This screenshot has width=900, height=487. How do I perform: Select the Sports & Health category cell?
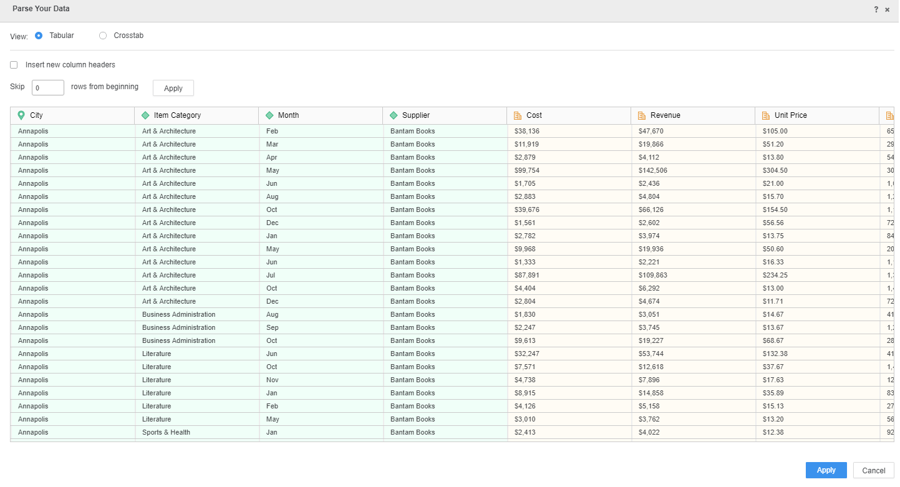(x=166, y=432)
